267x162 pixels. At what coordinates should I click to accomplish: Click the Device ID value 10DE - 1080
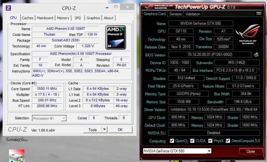[180, 63]
